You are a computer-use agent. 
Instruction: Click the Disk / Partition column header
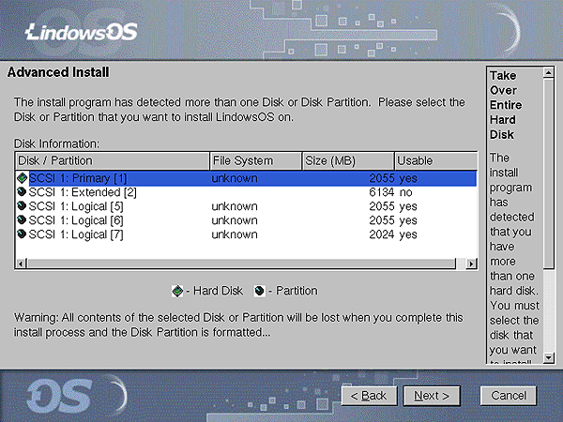113,160
